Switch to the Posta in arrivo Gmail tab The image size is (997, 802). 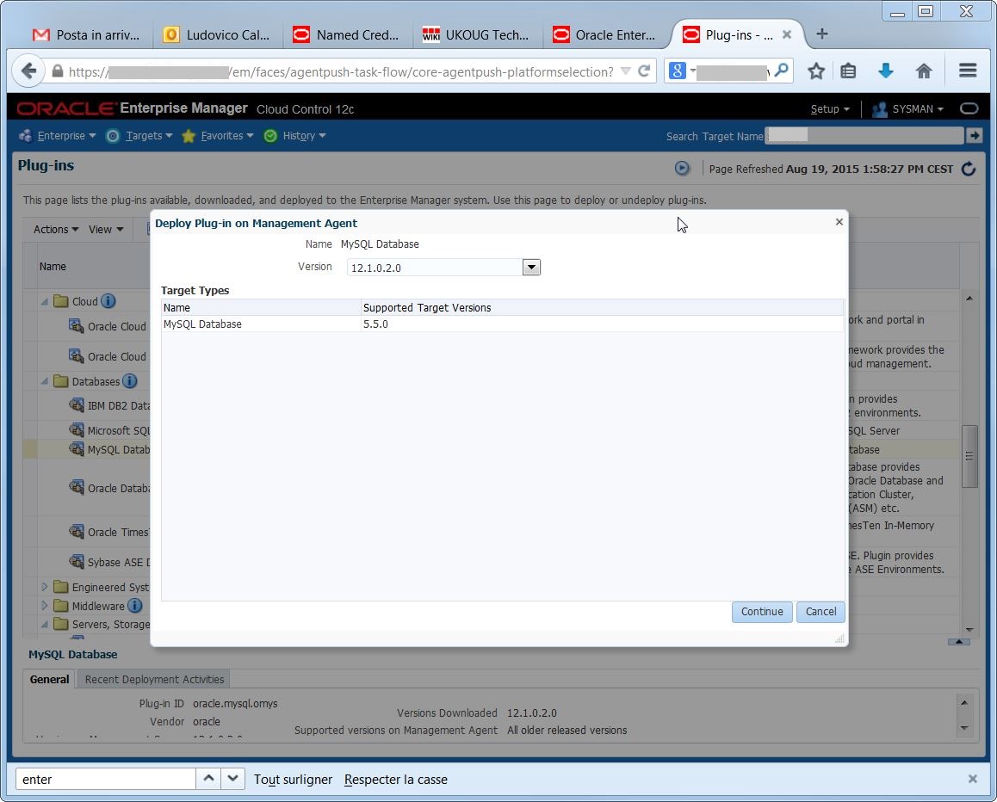coord(86,35)
